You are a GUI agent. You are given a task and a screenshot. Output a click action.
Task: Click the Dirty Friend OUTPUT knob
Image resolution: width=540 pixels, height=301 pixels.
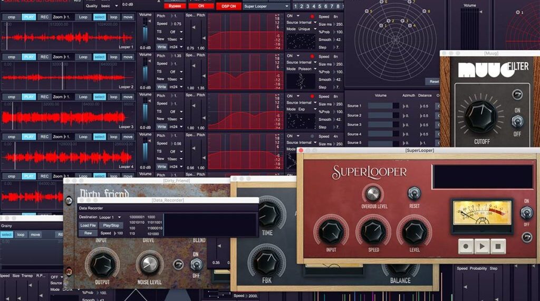coord(103,263)
